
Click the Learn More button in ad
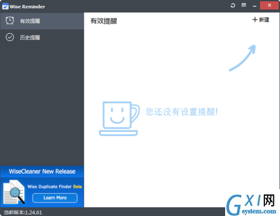pos(55,198)
